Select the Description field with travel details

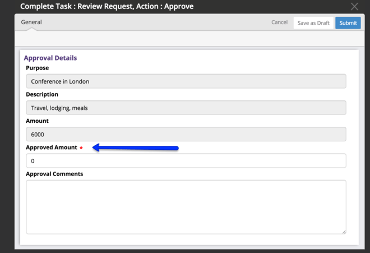coord(186,108)
